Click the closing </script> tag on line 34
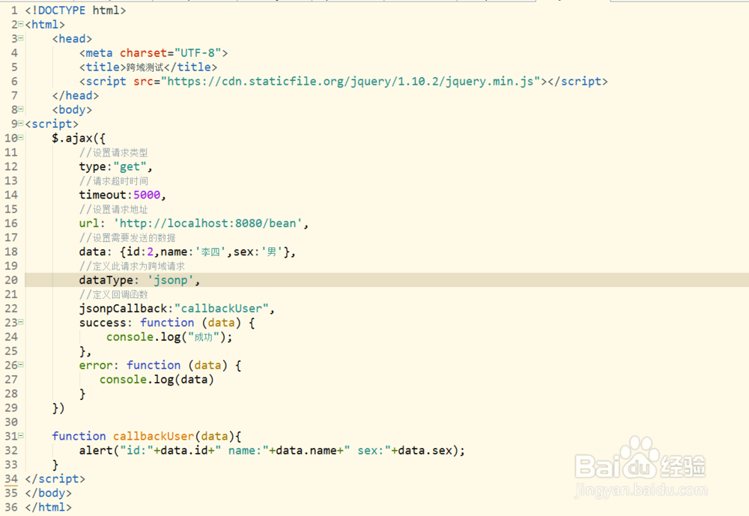This screenshot has height=516, width=749. 55,479
